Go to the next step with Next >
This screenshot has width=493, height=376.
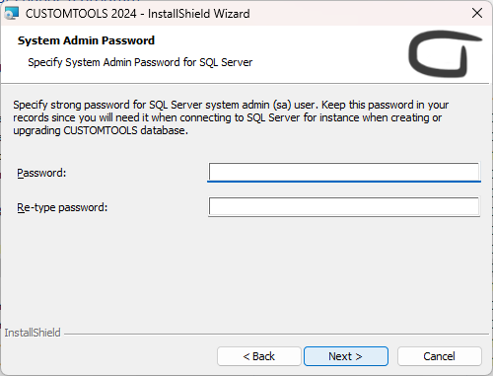coord(346,356)
